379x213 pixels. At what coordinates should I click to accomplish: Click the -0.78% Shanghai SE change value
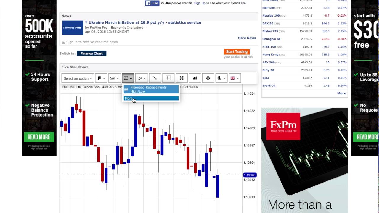click(342, 39)
